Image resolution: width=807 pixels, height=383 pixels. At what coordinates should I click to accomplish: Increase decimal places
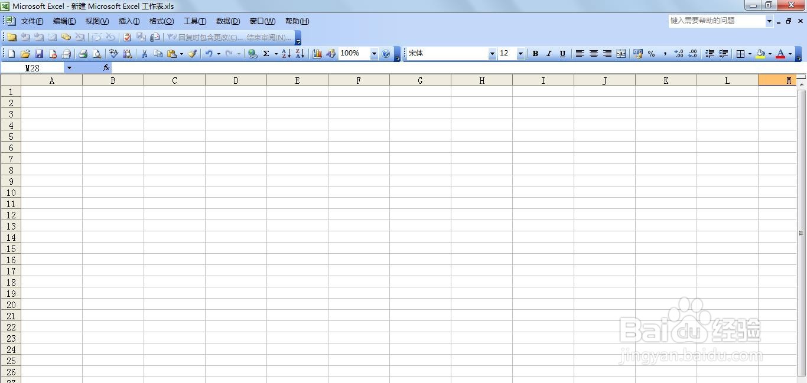pyautogui.click(x=679, y=54)
